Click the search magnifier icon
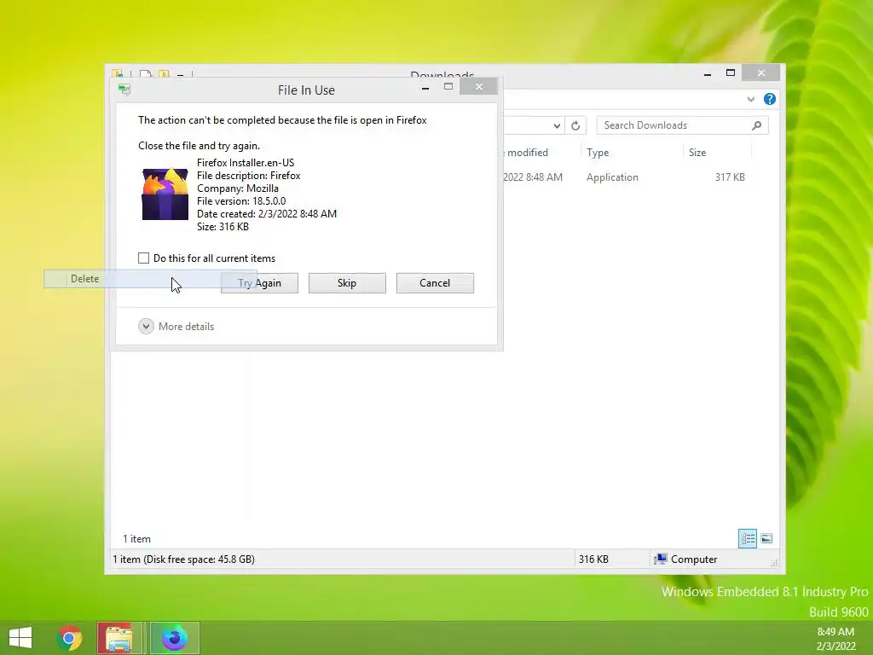873x655 pixels. click(756, 125)
